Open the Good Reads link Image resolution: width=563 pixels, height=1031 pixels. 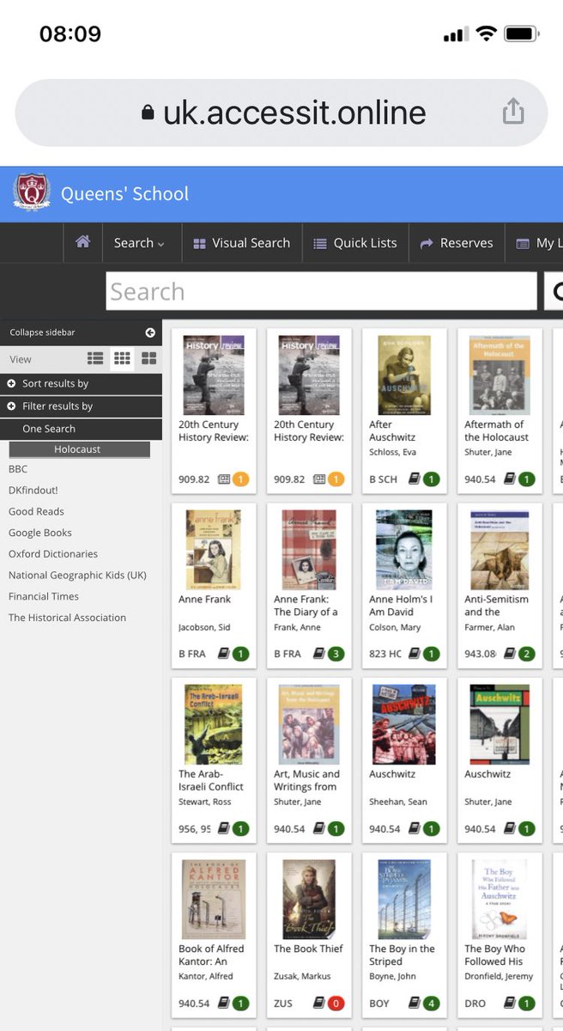36,511
